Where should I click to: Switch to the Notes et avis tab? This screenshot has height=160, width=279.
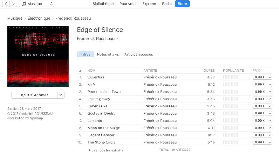click(108, 54)
